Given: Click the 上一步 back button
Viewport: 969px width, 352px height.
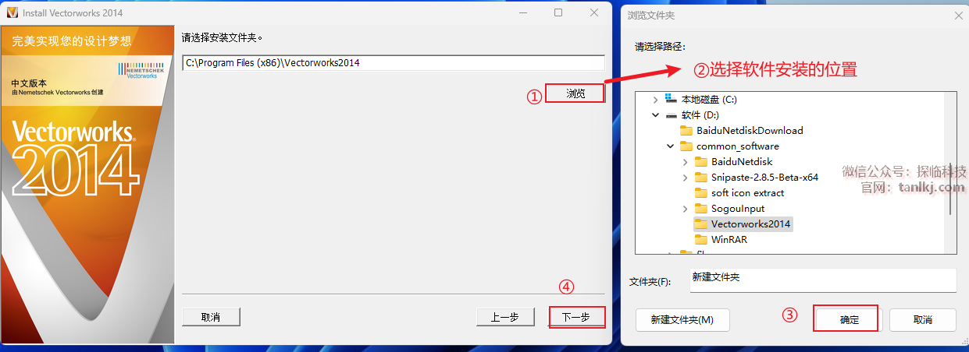Looking at the screenshot, I should coord(505,317).
